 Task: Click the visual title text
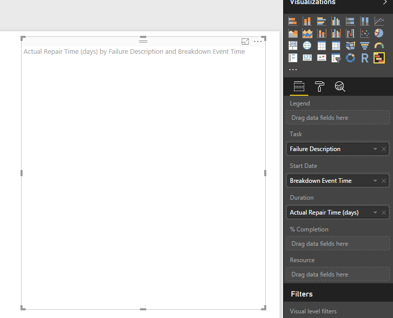[134, 52]
